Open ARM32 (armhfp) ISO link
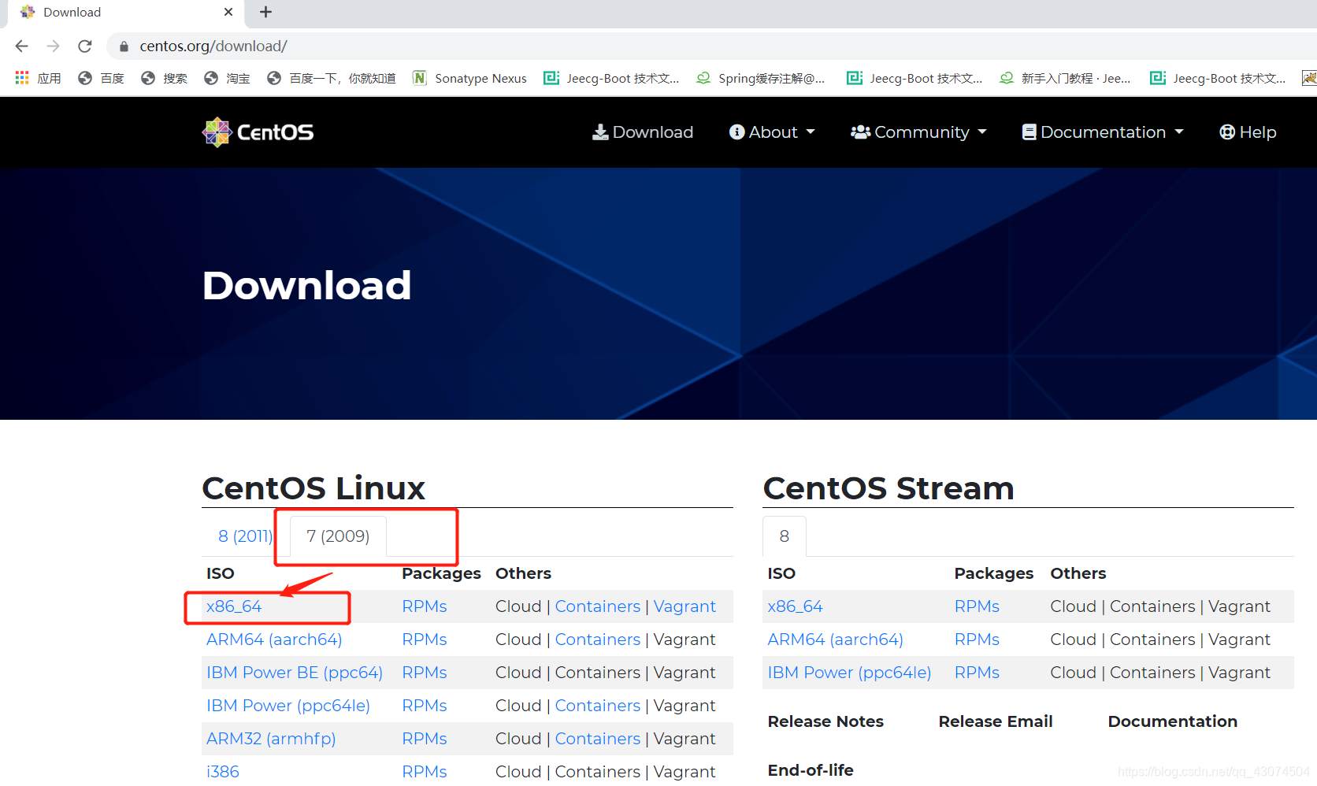The height and width of the screenshot is (786, 1317). click(271, 739)
